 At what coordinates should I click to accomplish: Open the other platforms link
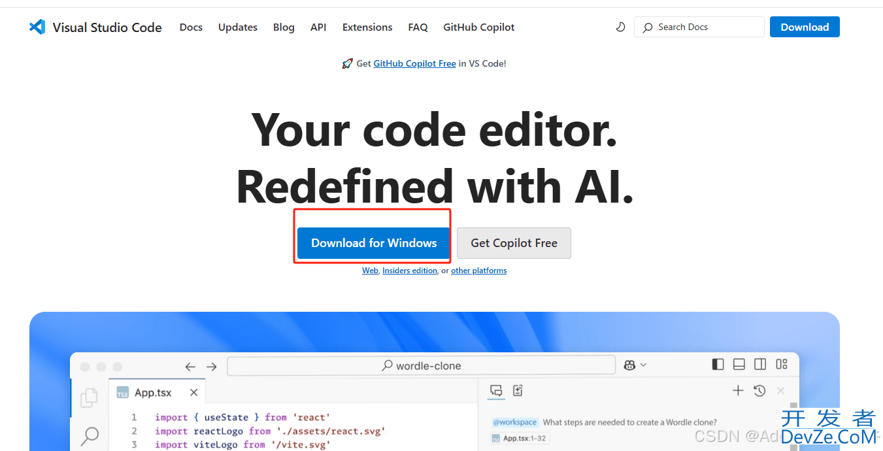coord(478,271)
